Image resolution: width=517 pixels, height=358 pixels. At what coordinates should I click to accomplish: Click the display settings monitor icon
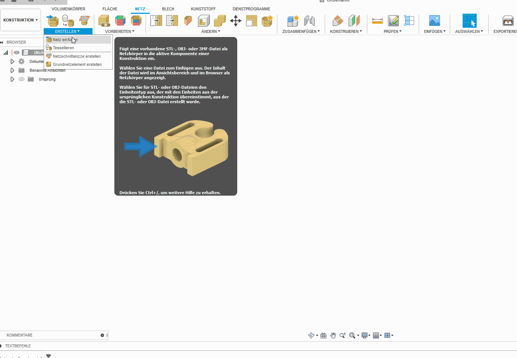pos(365,335)
